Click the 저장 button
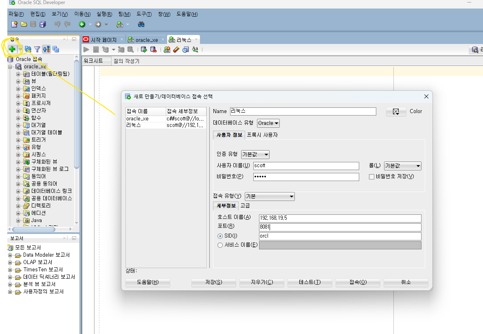This screenshot has width=483, height=334. tap(214, 282)
